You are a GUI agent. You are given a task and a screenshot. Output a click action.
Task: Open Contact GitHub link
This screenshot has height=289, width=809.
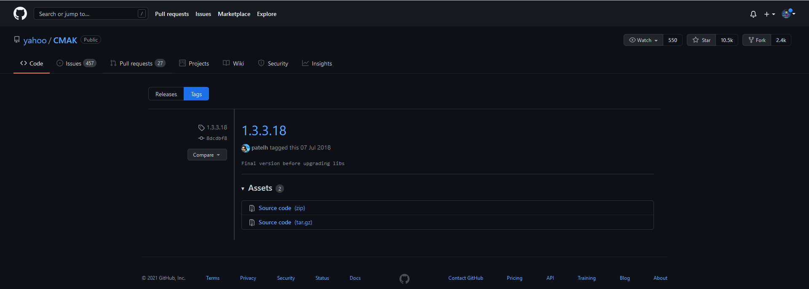(466, 278)
